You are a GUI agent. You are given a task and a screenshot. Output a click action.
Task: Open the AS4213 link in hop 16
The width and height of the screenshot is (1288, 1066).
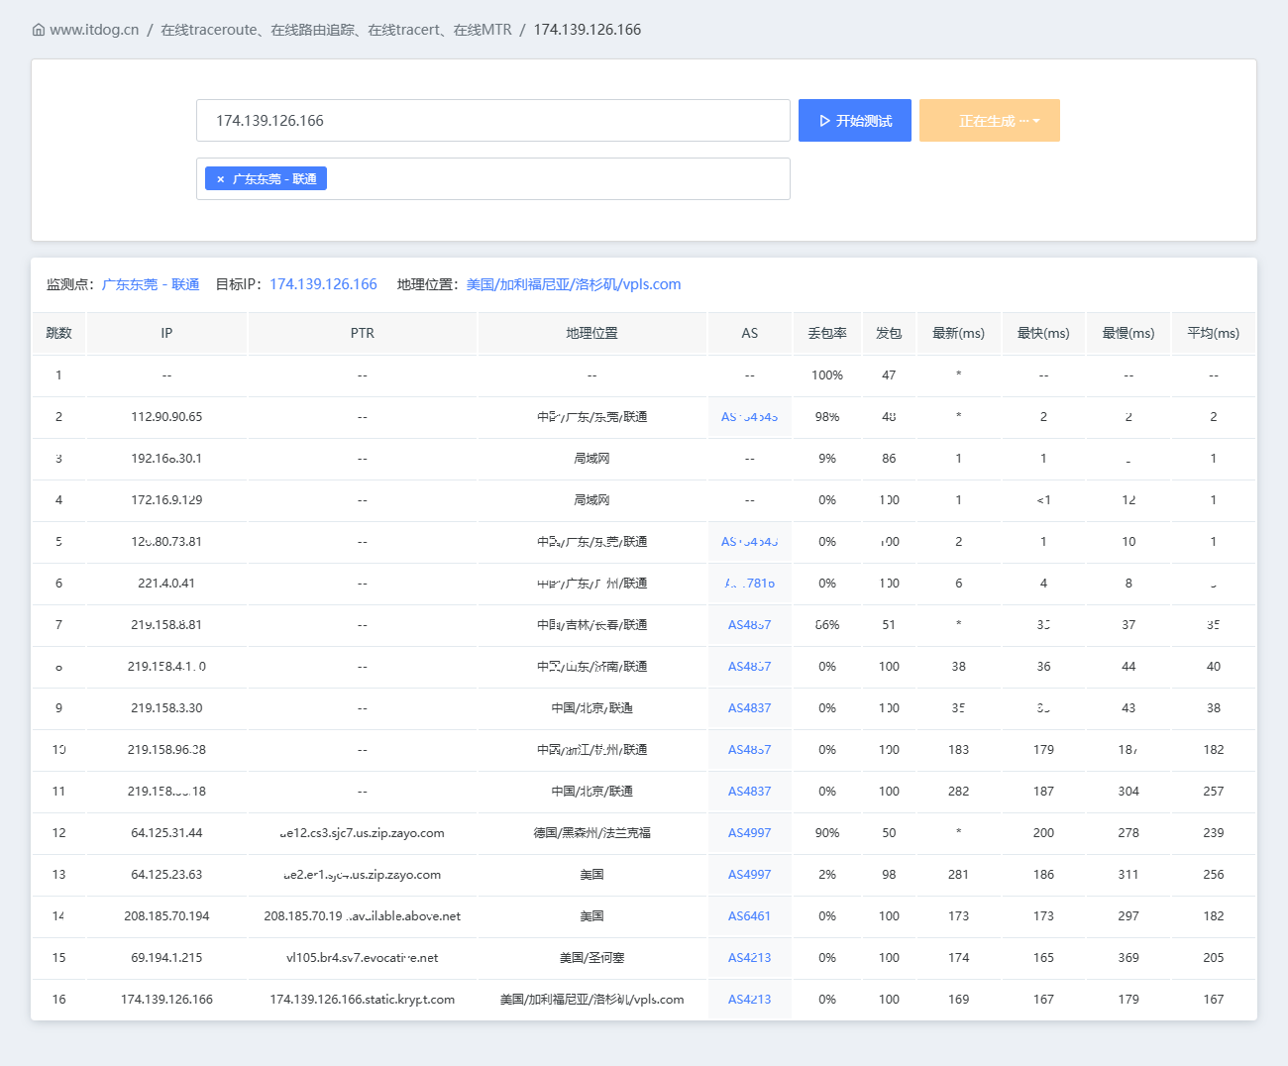tap(749, 1000)
